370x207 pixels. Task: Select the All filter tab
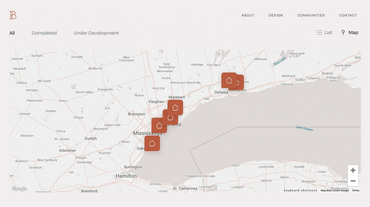(x=12, y=33)
